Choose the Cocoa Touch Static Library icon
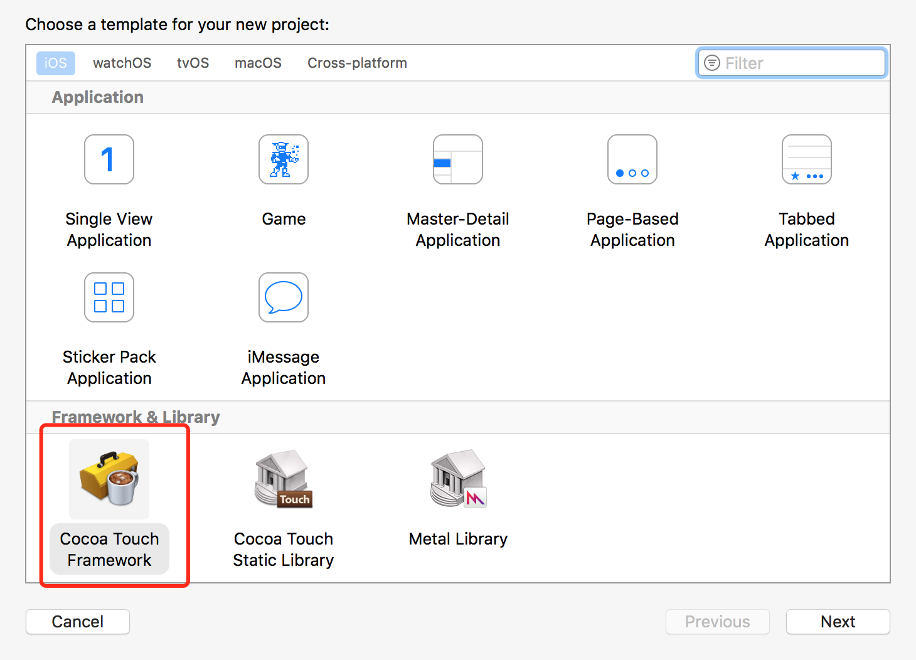This screenshot has height=660, width=916. pyautogui.click(x=284, y=479)
